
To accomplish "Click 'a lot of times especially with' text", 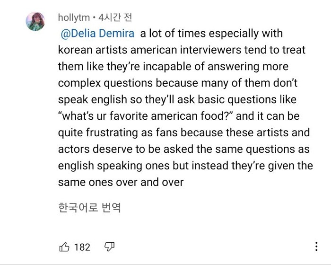I will [x=211, y=34].
